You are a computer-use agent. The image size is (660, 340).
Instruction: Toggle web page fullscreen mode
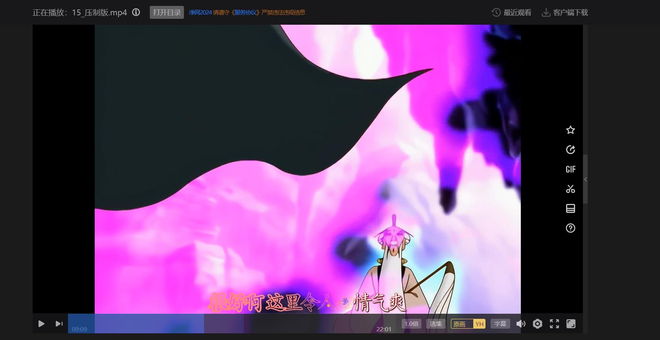pyautogui.click(x=571, y=324)
